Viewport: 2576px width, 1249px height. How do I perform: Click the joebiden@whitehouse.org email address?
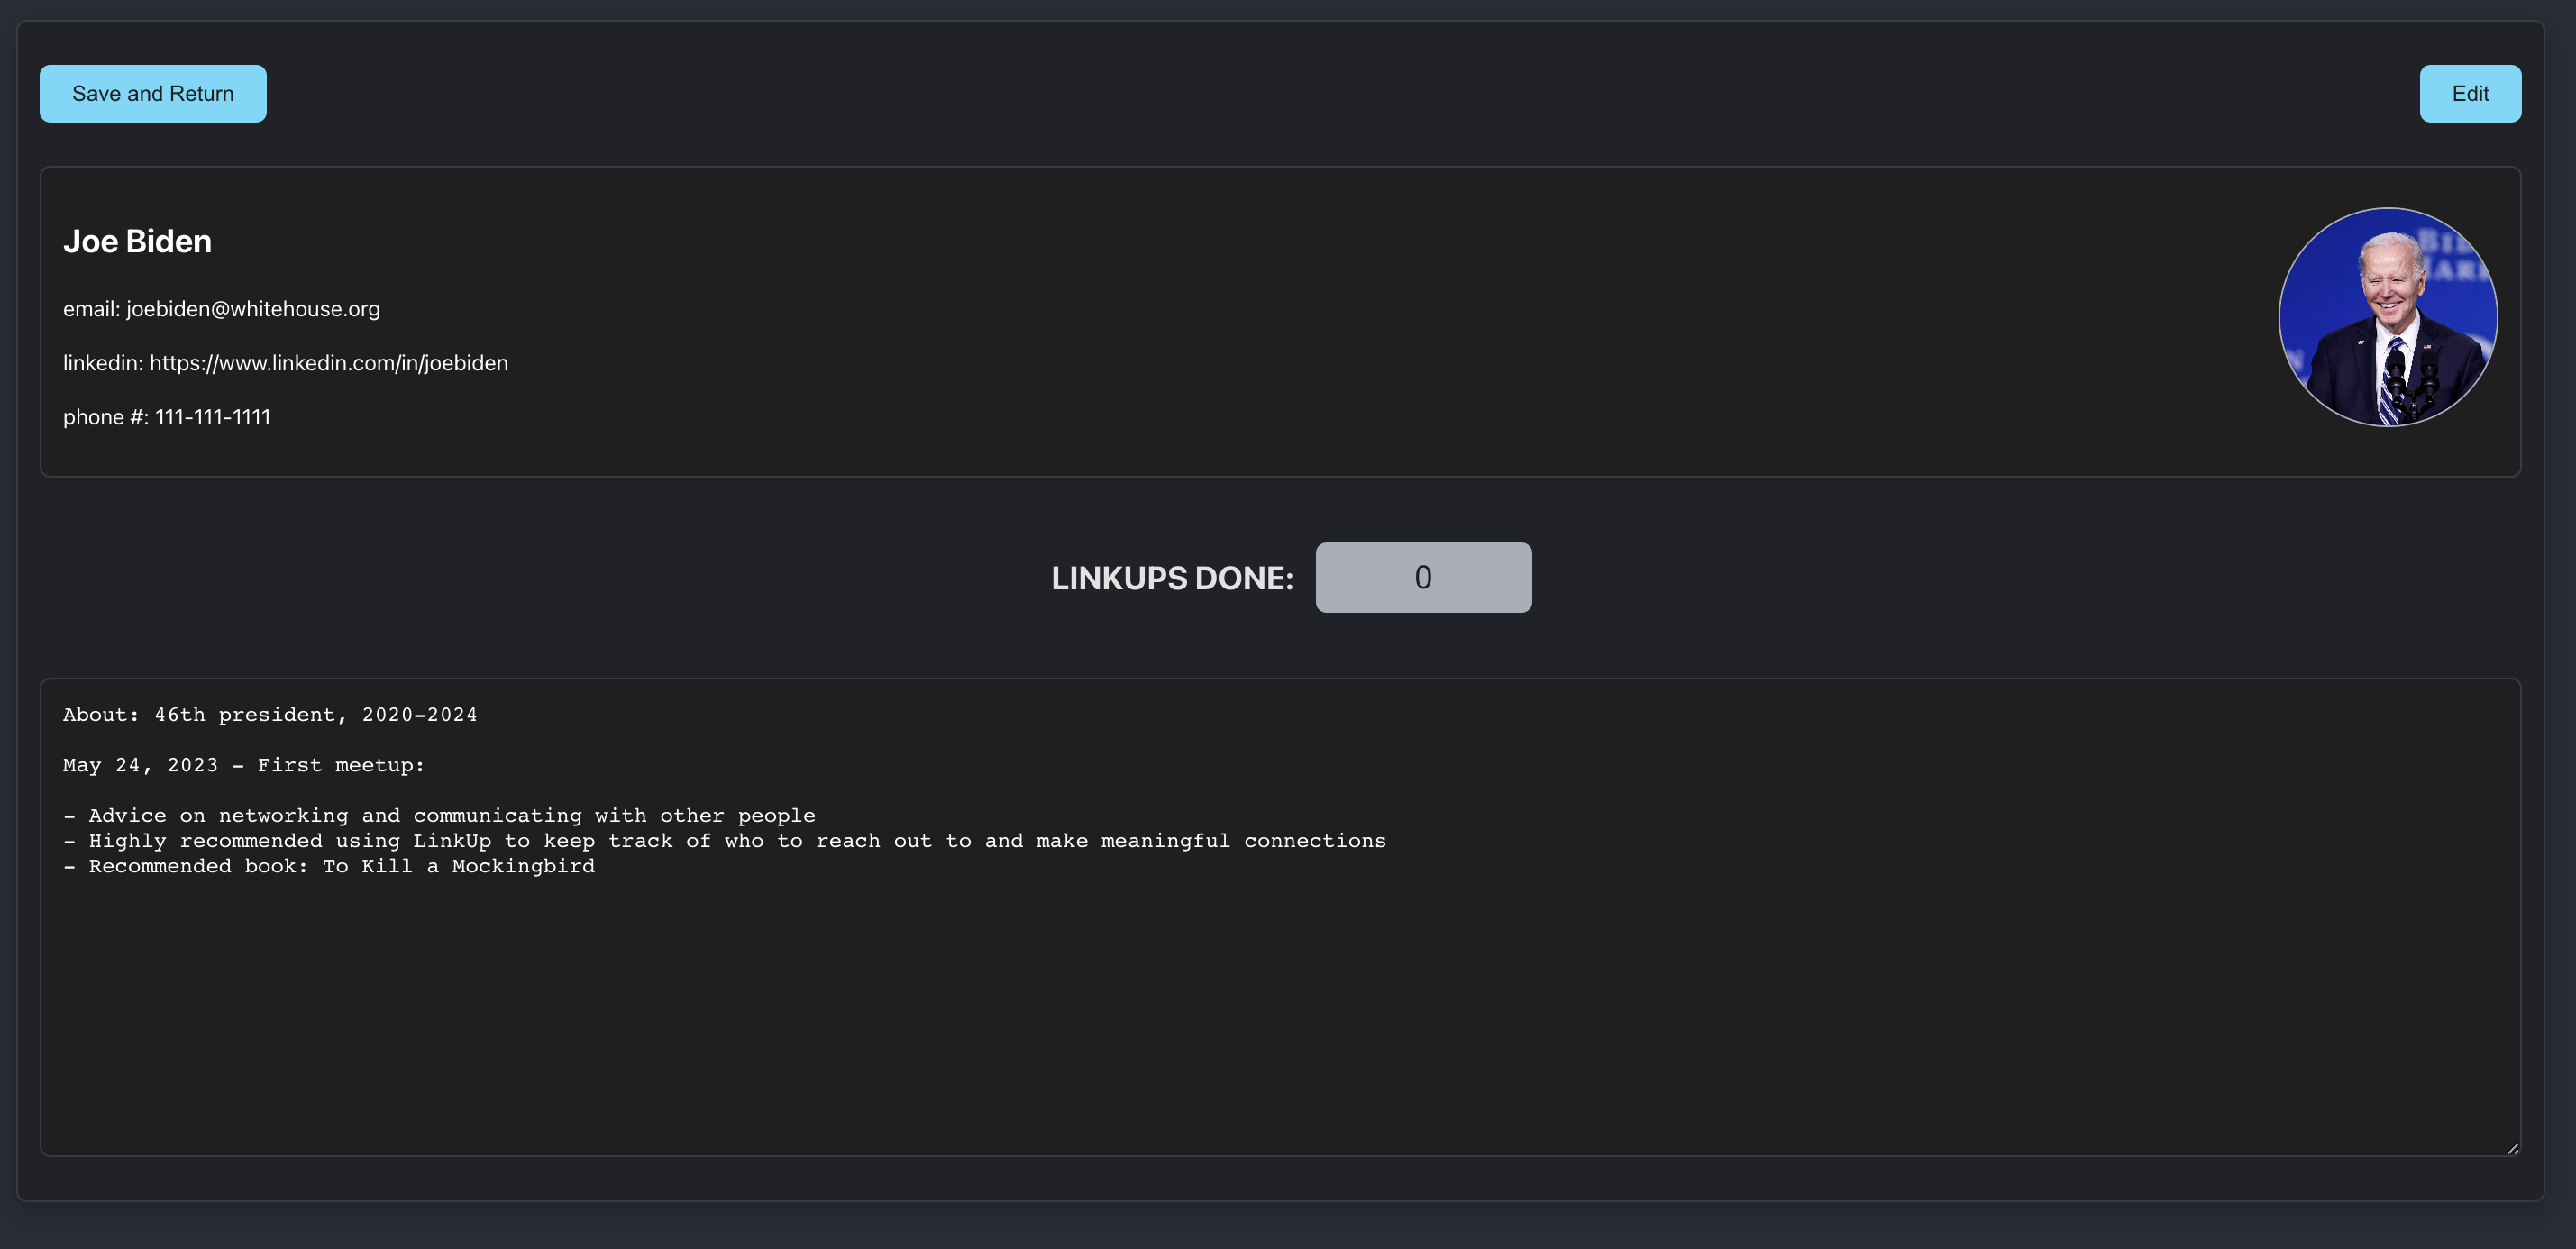coord(253,309)
